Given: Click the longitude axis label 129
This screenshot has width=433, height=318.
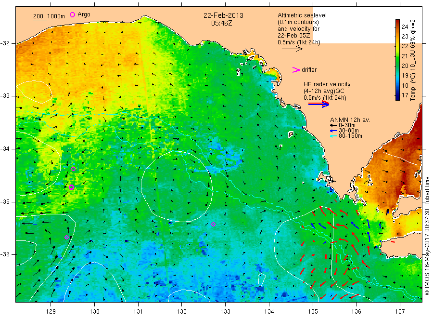Looking at the screenshot, I should (x=51, y=312).
